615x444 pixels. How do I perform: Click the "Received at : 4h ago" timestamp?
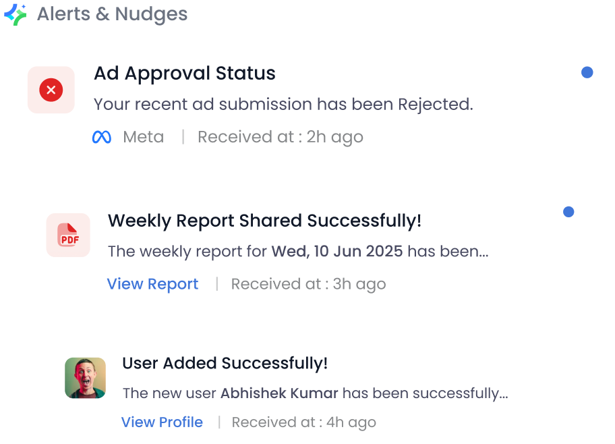303,422
